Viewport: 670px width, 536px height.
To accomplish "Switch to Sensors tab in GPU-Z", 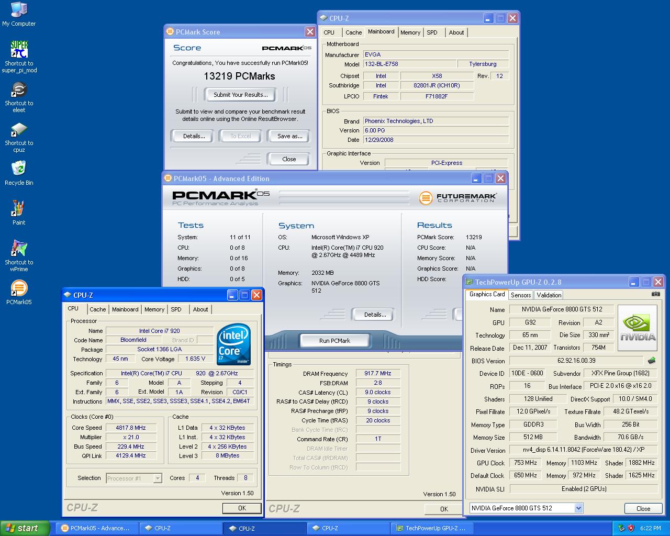I will click(x=520, y=295).
